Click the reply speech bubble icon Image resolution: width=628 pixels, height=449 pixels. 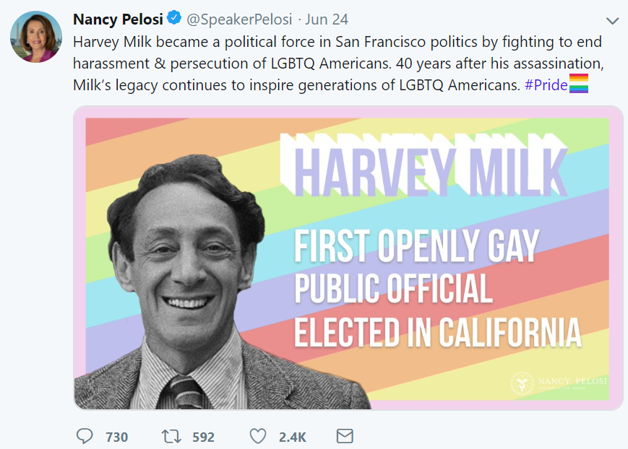click(x=84, y=437)
